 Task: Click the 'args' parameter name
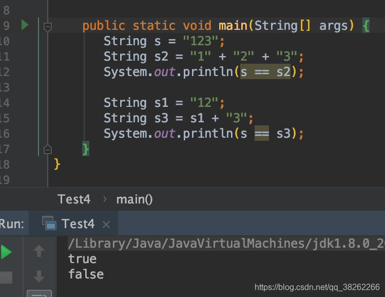(334, 26)
